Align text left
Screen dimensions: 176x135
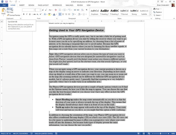pos(60,14)
